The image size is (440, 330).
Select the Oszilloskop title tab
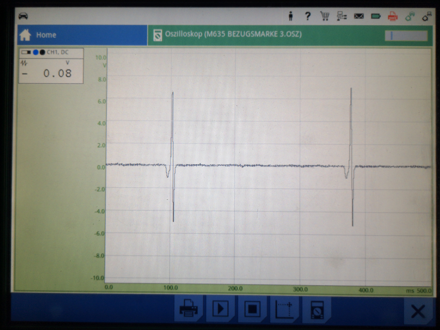click(x=232, y=35)
